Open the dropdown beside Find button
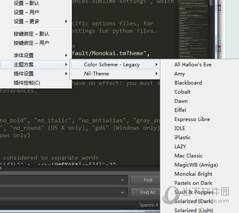 [123, 180]
